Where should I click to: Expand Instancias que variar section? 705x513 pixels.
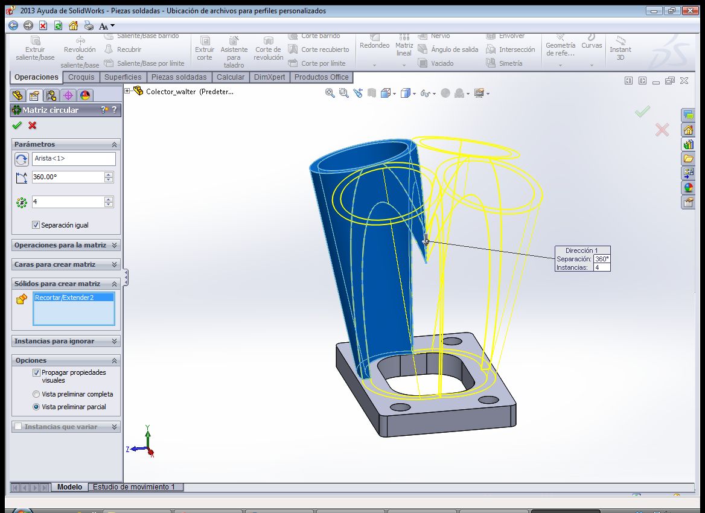tap(114, 427)
